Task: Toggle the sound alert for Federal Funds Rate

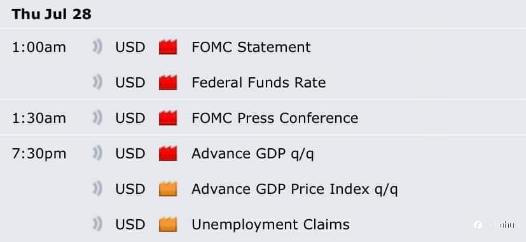Action: 97,82
